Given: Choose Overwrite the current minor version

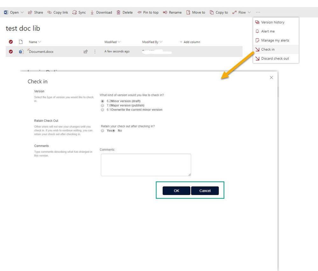Looking at the screenshot, I should 102,109.
